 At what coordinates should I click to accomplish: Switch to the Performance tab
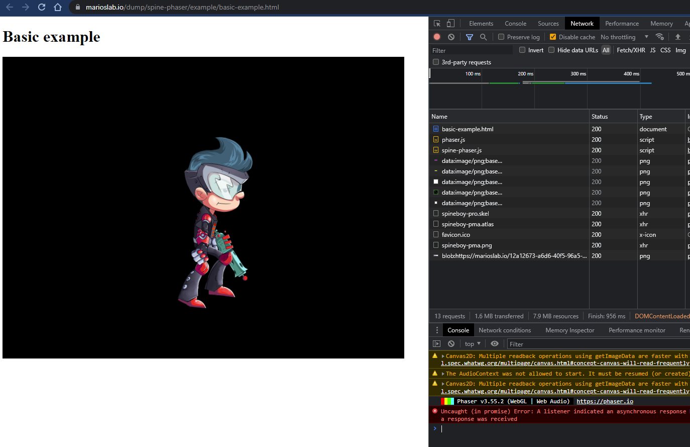click(622, 23)
